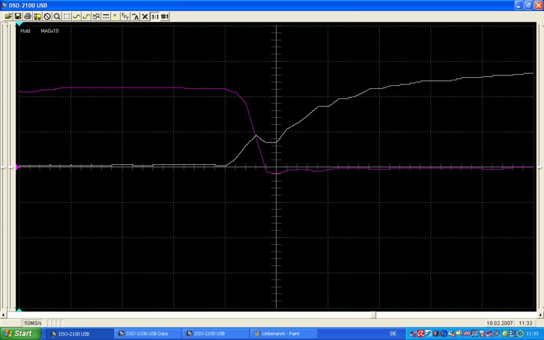Select the magnifier zoom tool

(x=57, y=16)
